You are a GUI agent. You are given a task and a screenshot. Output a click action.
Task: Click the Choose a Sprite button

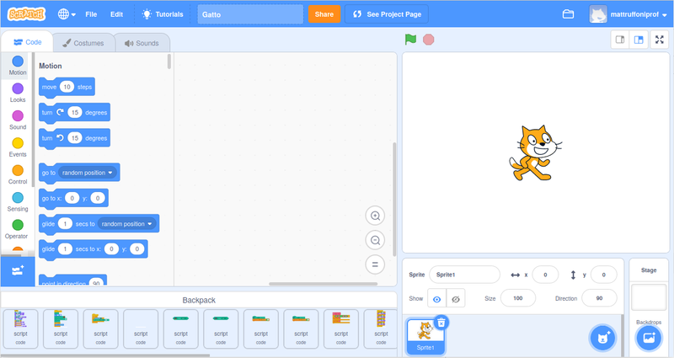[602, 338]
